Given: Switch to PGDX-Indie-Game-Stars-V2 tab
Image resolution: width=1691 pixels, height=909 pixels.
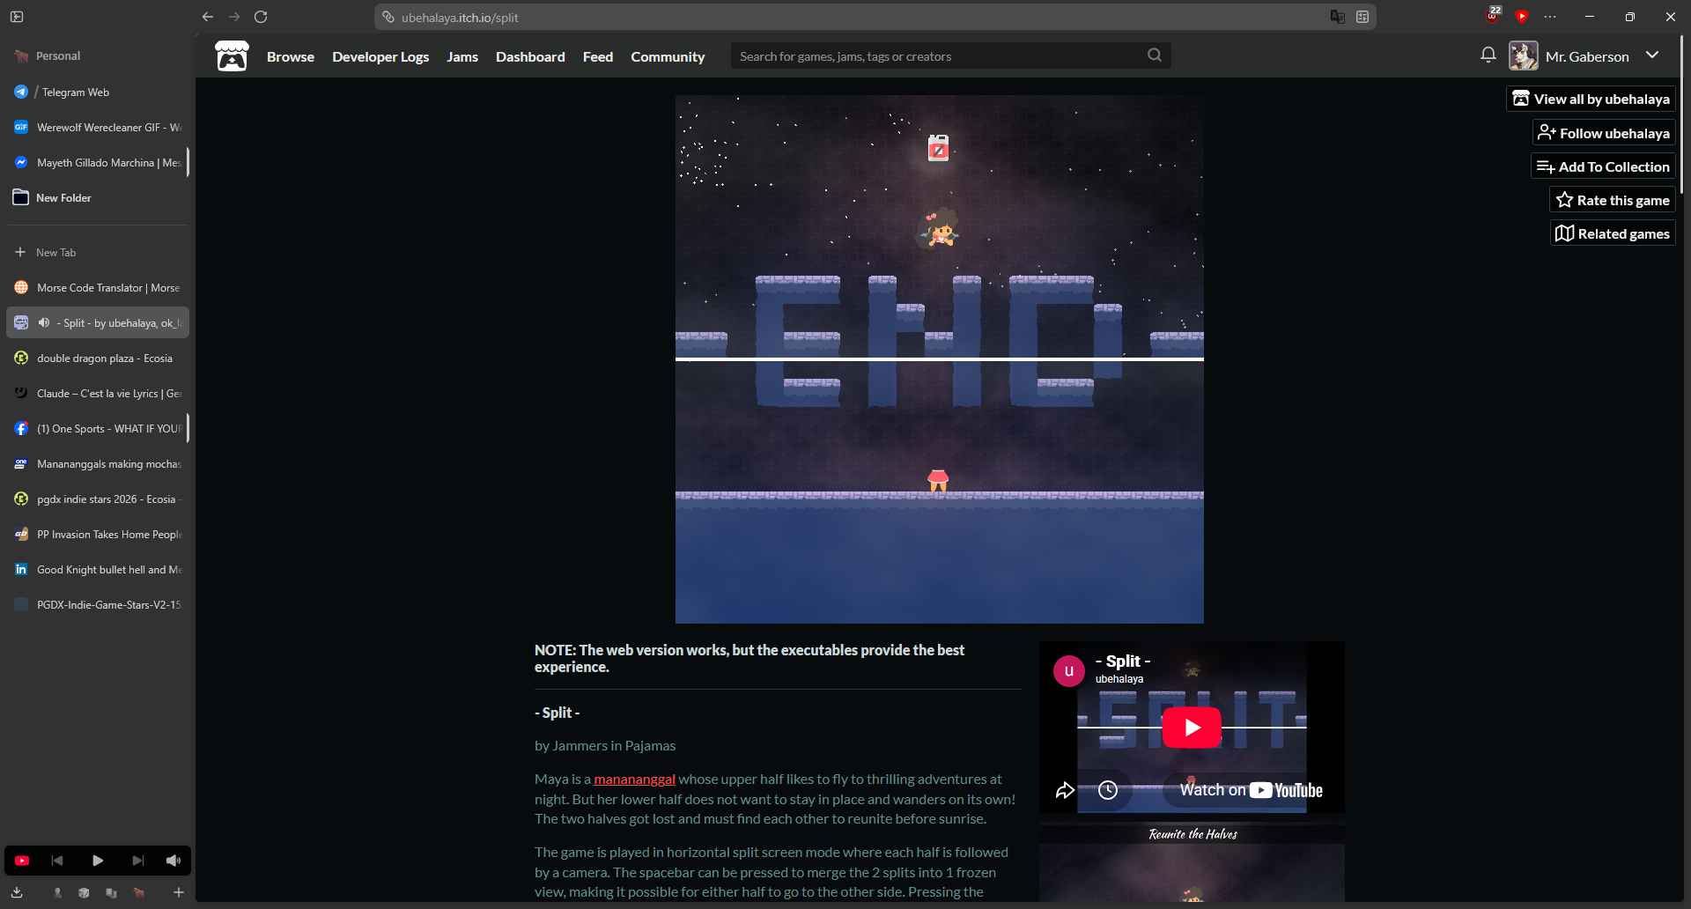Looking at the screenshot, I should point(98,605).
